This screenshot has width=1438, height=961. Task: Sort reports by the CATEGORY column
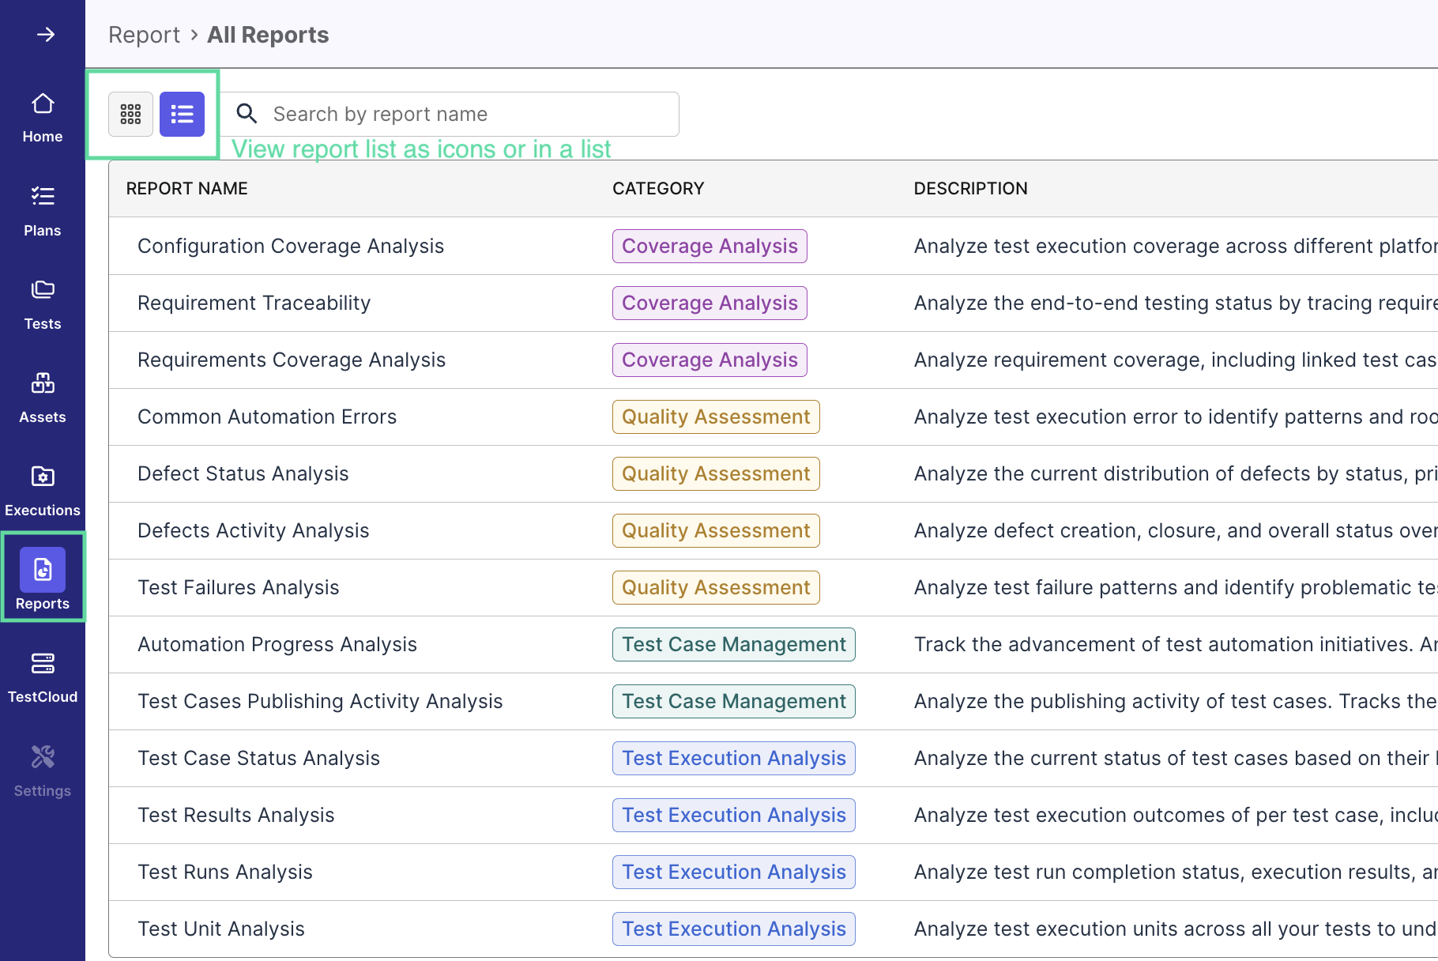pyautogui.click(x=658, y=188)
